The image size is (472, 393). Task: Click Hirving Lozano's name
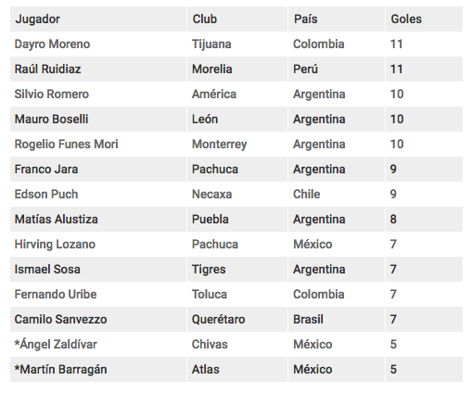(55, 245)
